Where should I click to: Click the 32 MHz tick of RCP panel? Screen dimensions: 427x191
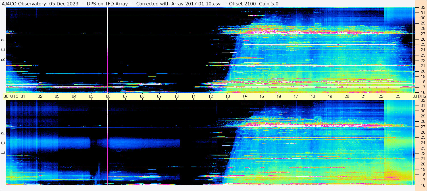coord(422,8)
